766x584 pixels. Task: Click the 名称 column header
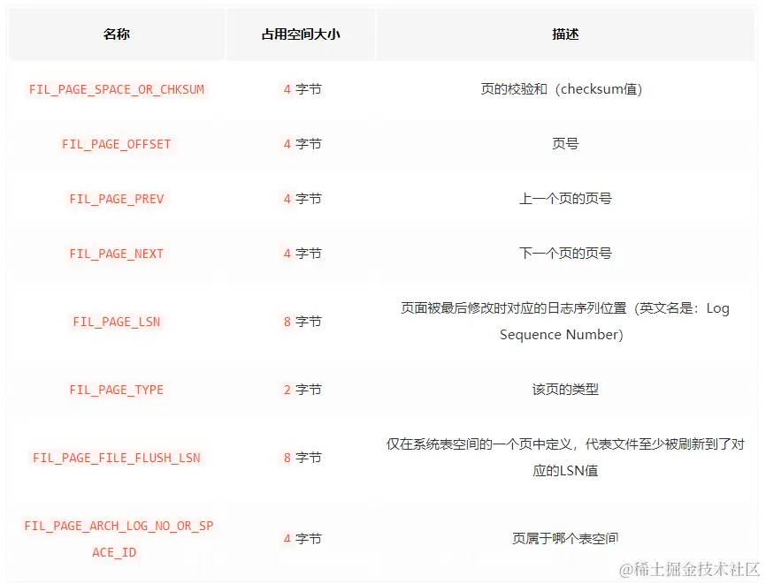click(116, 34)
